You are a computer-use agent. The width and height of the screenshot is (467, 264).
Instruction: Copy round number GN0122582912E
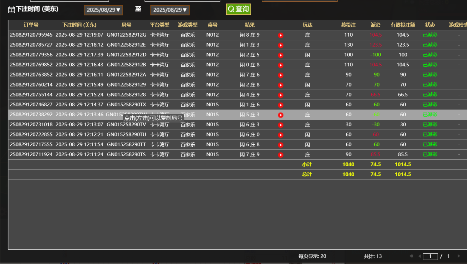point(126,45)
